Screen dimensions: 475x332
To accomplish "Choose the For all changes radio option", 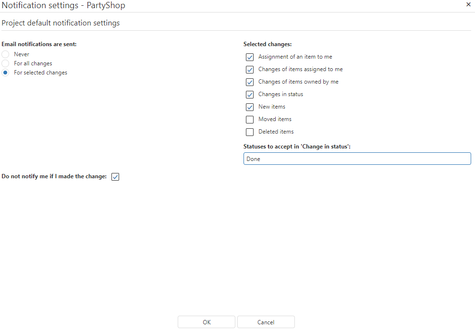I will pyautogui.click(x=5, y=63).
